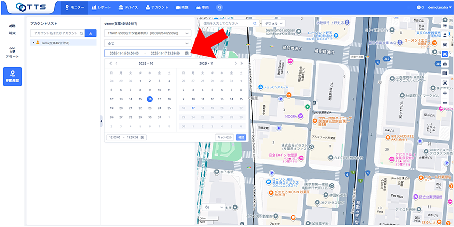The width and height of the screenshot is (454, 227).
Task: Click the キャンセル button in date picker
Action: (x=224, y=137)
